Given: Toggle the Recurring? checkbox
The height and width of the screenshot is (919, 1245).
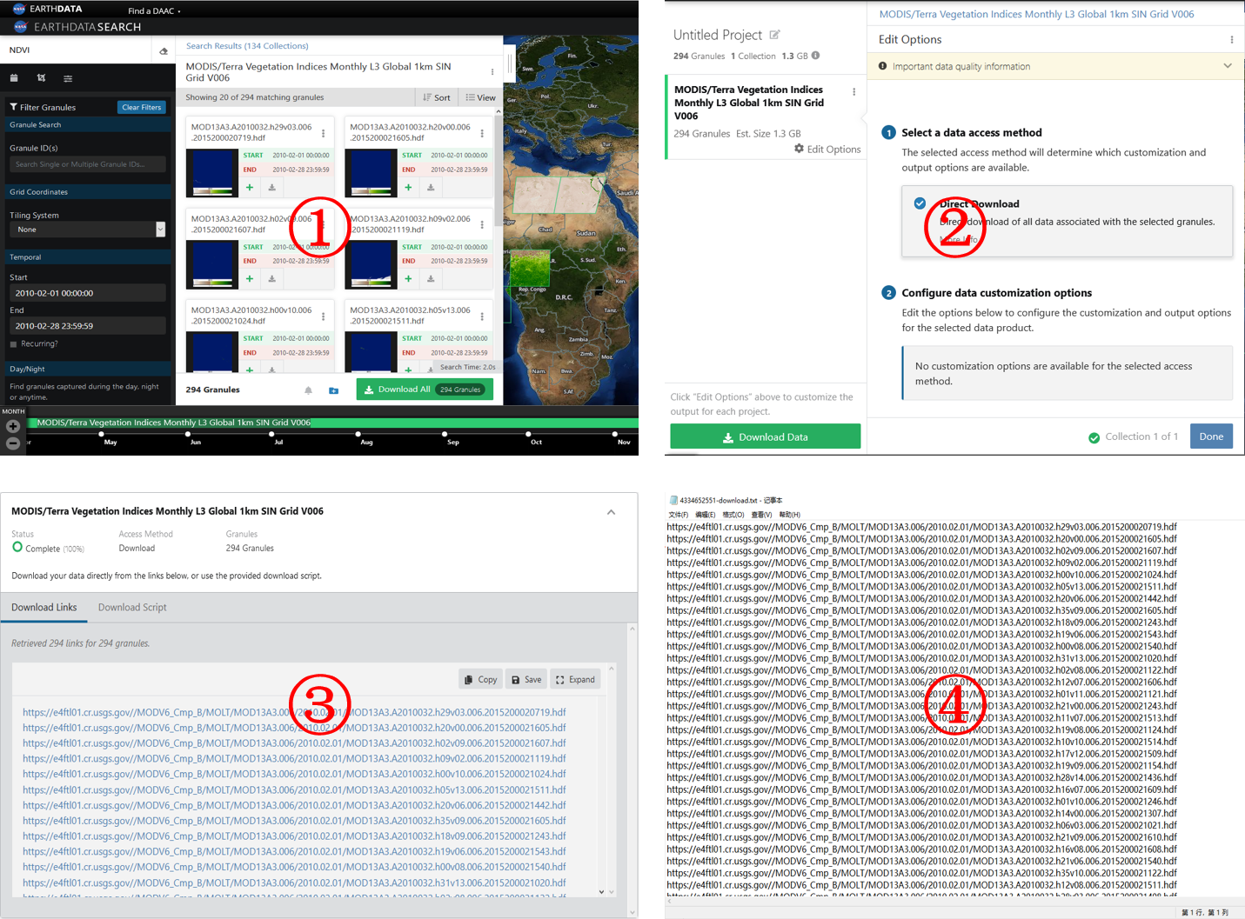Looking at the screenshot, I should tap(13, 344).
